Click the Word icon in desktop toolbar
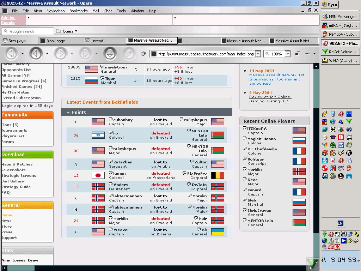This screenshot has height=271, width=361. [341, 145]
